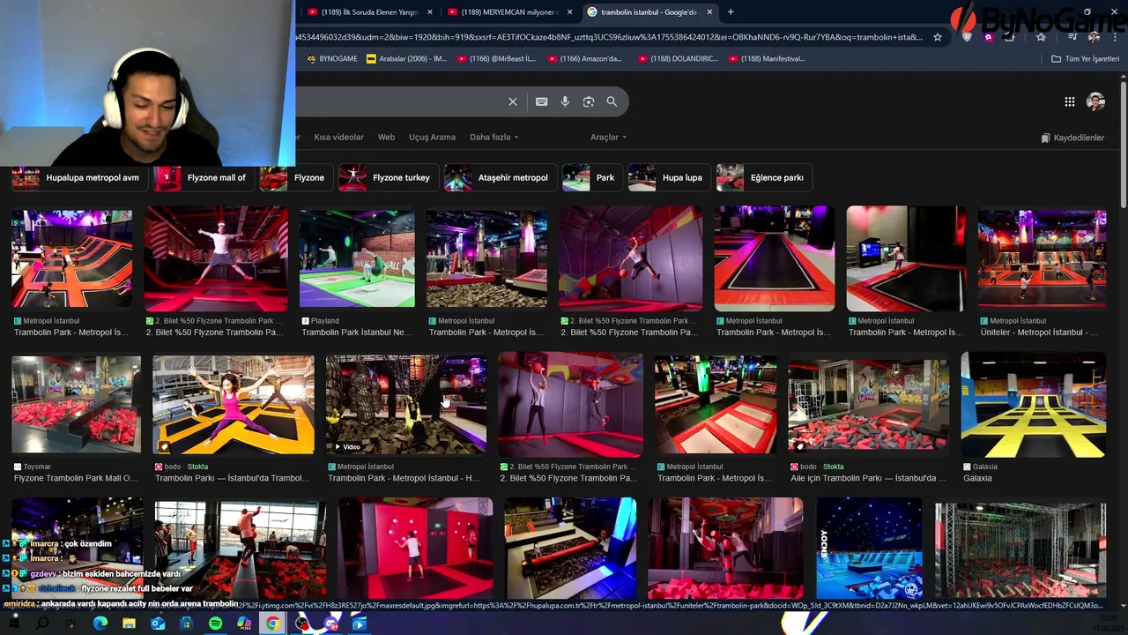
Task: Filter by the 'Flyzone' chip
Action: pos(294,177)
